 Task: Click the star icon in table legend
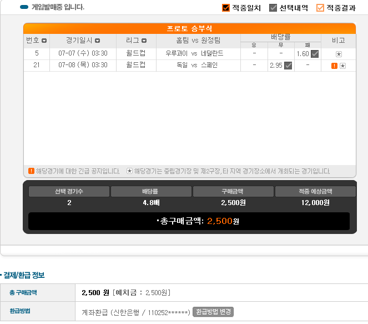(129, 171)
